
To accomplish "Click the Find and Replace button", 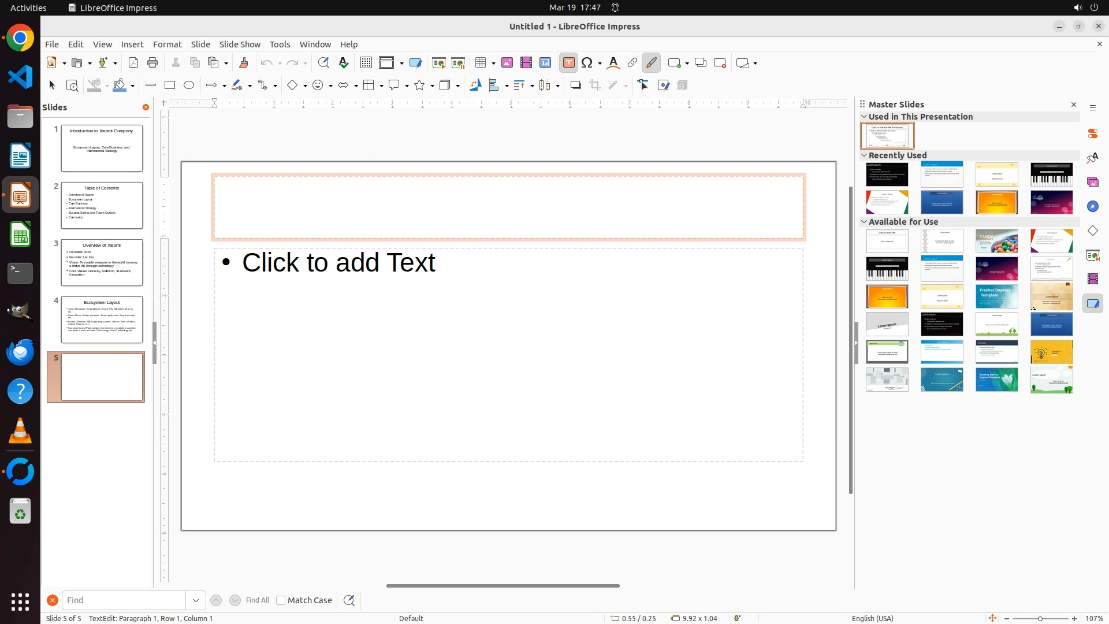I will (349, 600).
